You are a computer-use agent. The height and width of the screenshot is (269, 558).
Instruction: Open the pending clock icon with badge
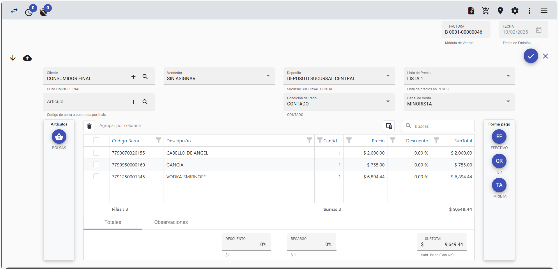click(x=29, y=12)
